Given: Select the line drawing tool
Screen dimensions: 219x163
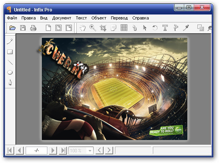Looking at the screenshot, I should coord(10,62).
